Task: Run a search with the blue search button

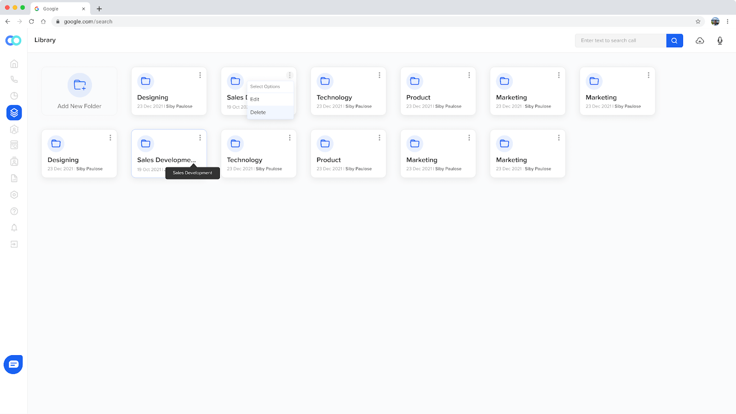Action: tap(674, 40)
